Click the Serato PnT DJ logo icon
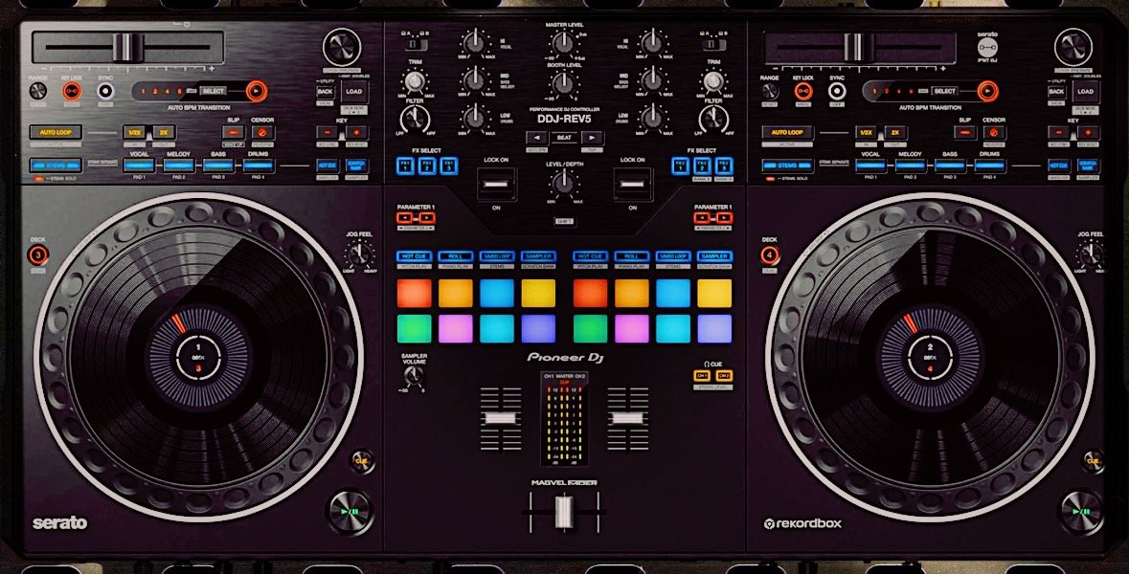Viewport: 1129px width, 574px height. click(987, 48)
